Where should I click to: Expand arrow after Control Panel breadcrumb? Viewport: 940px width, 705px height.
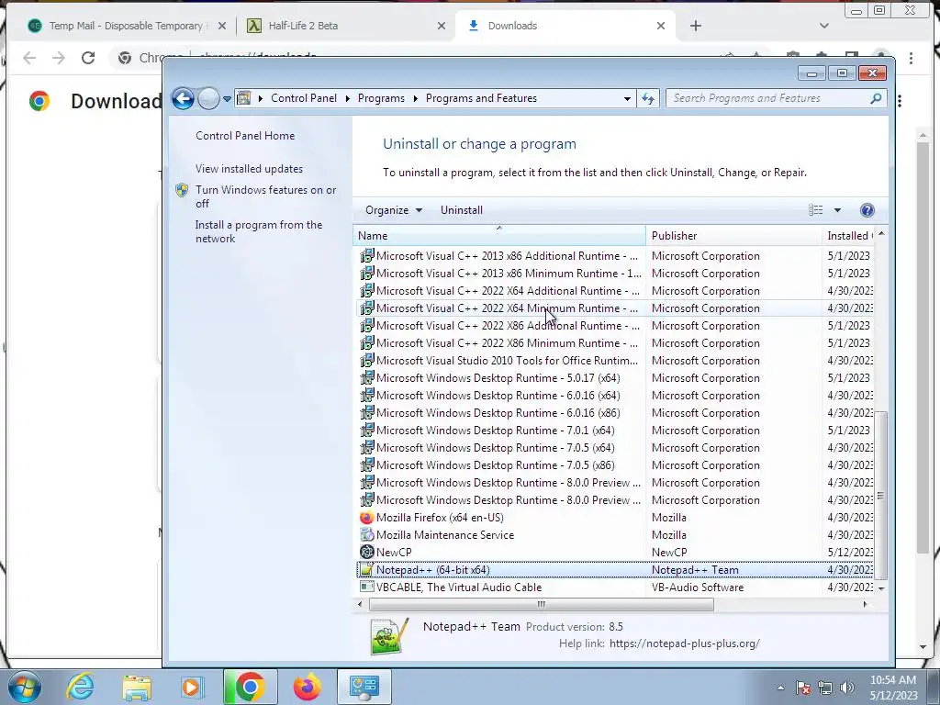pyautogui.click(x=347, y=98)
